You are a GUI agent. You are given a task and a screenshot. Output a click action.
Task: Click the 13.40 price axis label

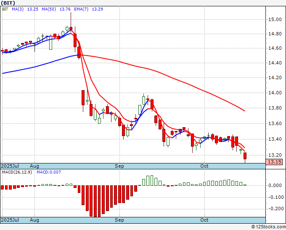pos(275,139)
